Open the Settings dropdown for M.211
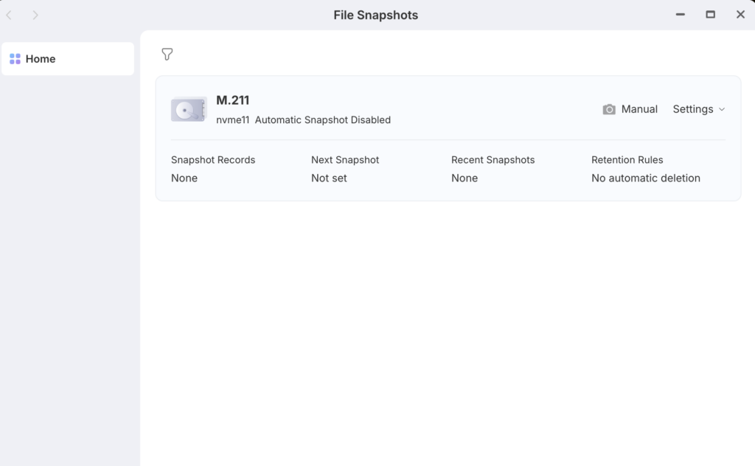This screenshot has width=755, height=466. [692, 109]
